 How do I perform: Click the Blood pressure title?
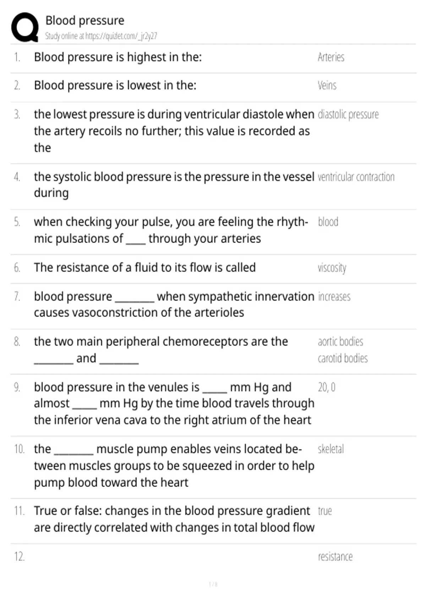click(85, 21)
